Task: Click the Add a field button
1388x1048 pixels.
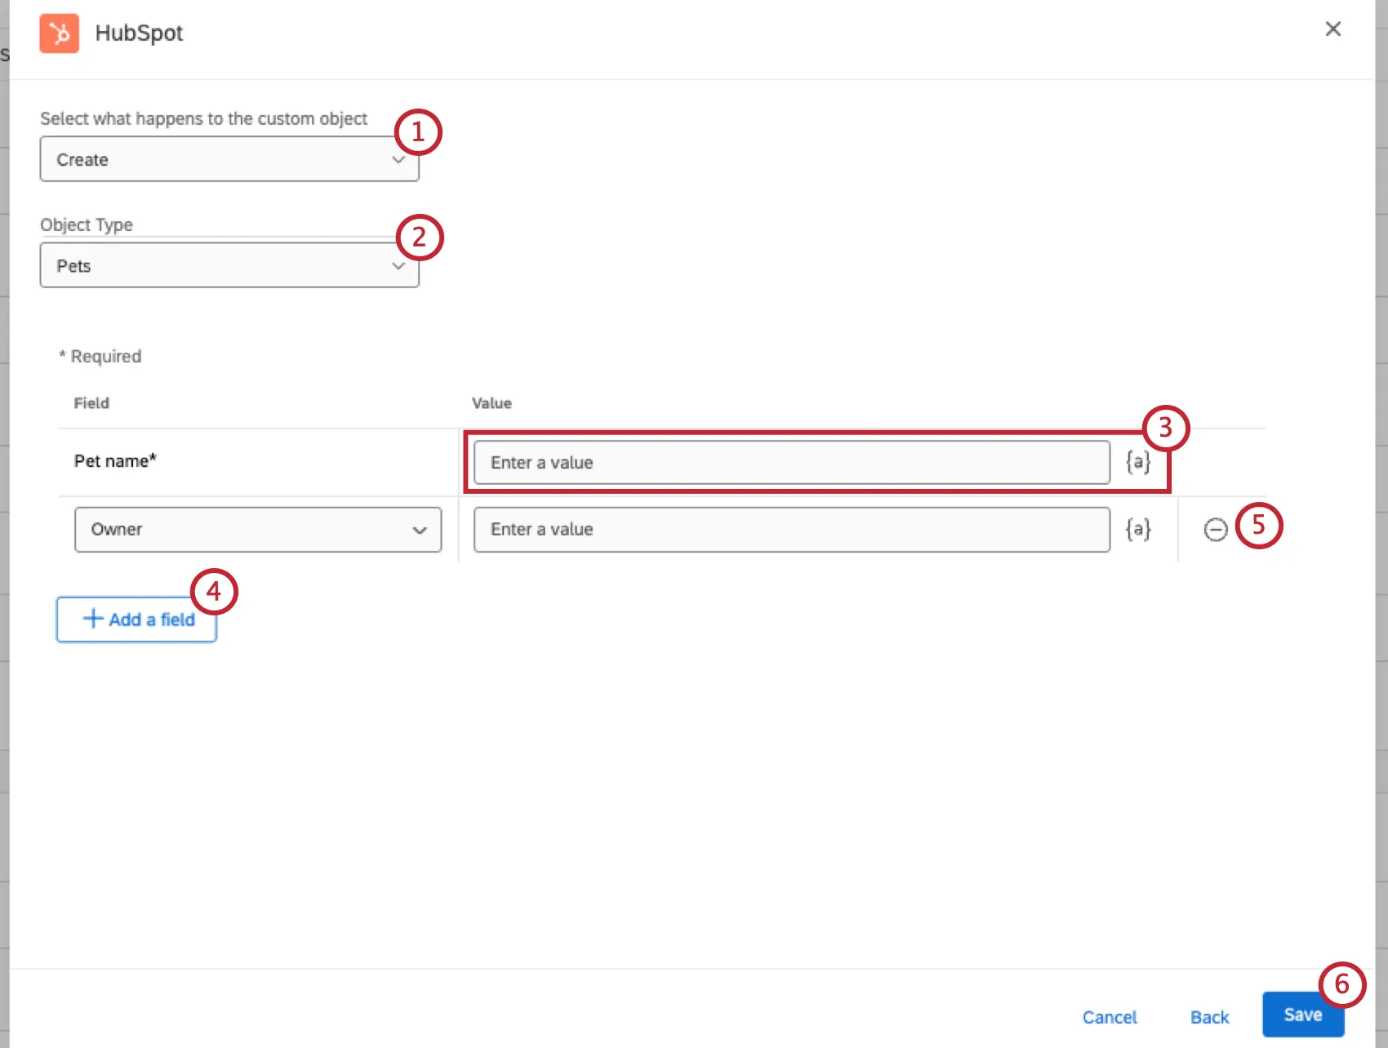Action: (x=136, y=619)
